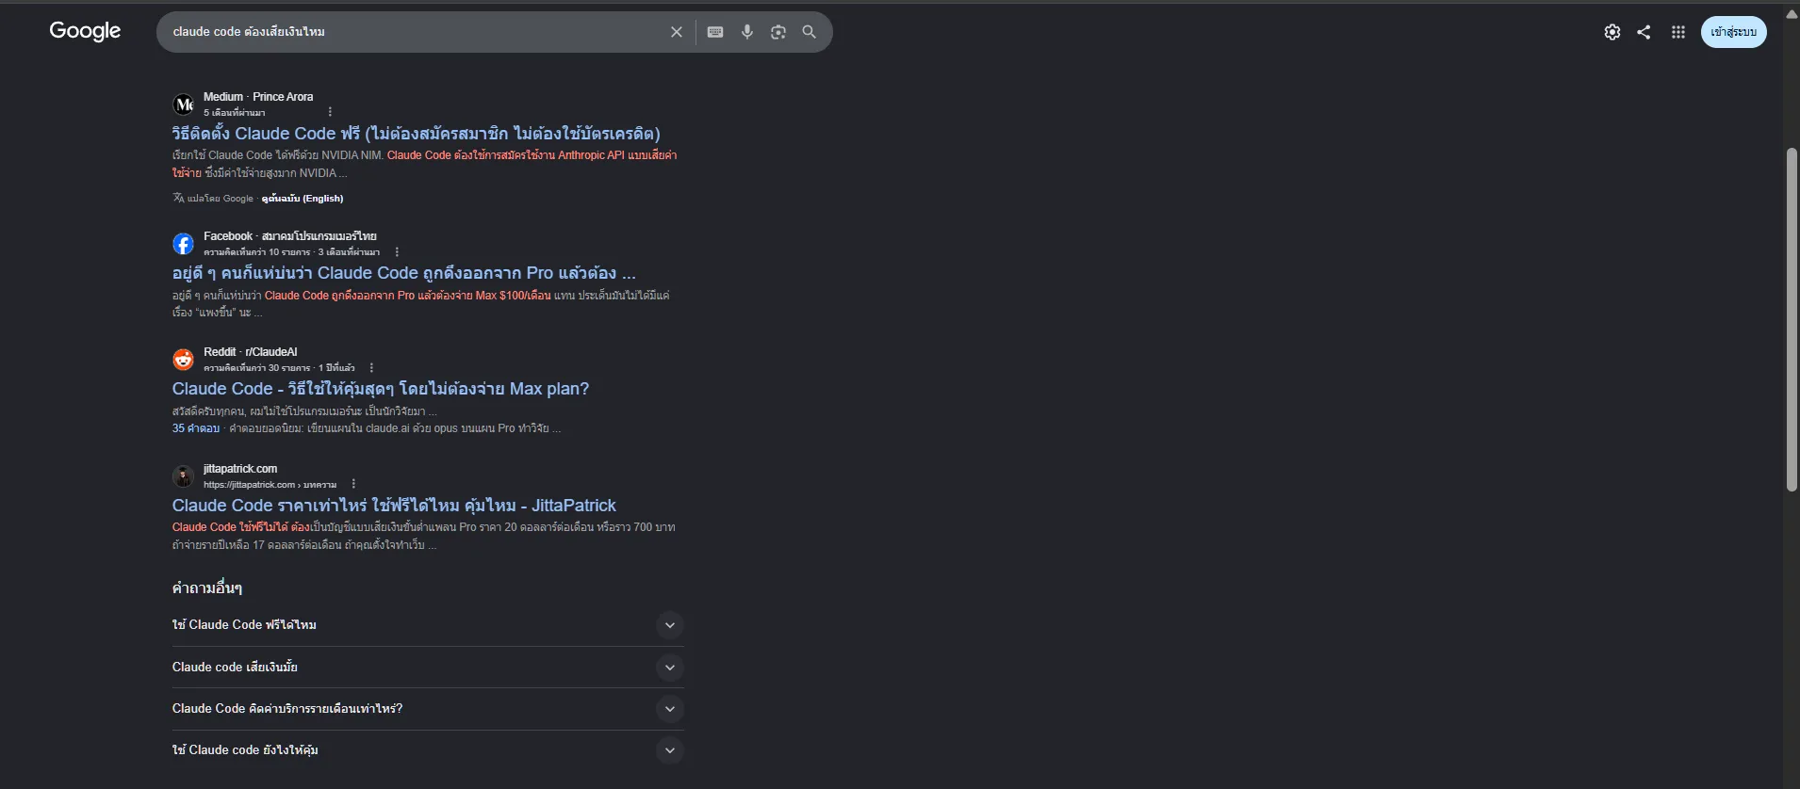Click inside the Google search box
This screenshot has width=1800, height=789.
coord(415,32)
